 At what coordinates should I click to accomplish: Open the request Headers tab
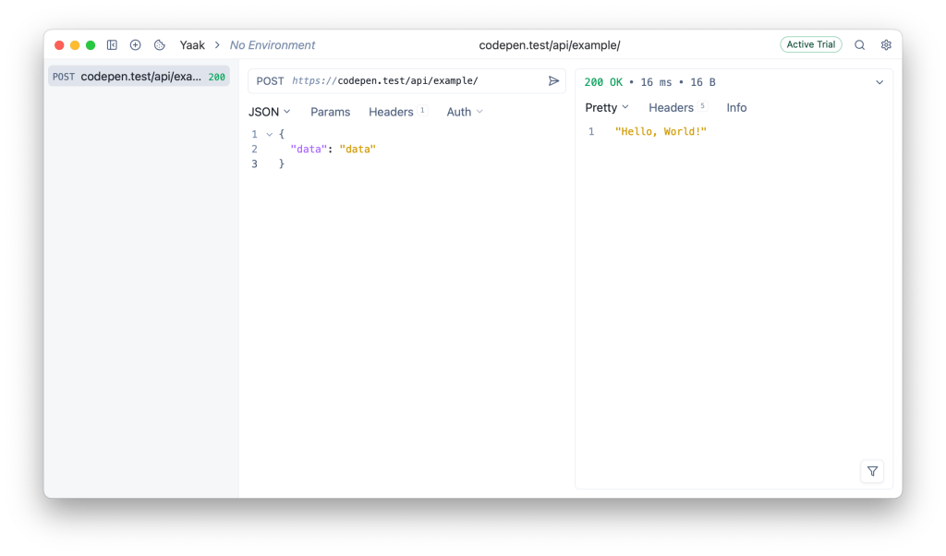tap(392, 112)
